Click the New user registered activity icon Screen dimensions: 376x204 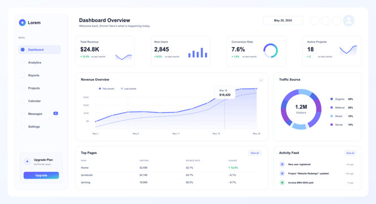[282, 164]
